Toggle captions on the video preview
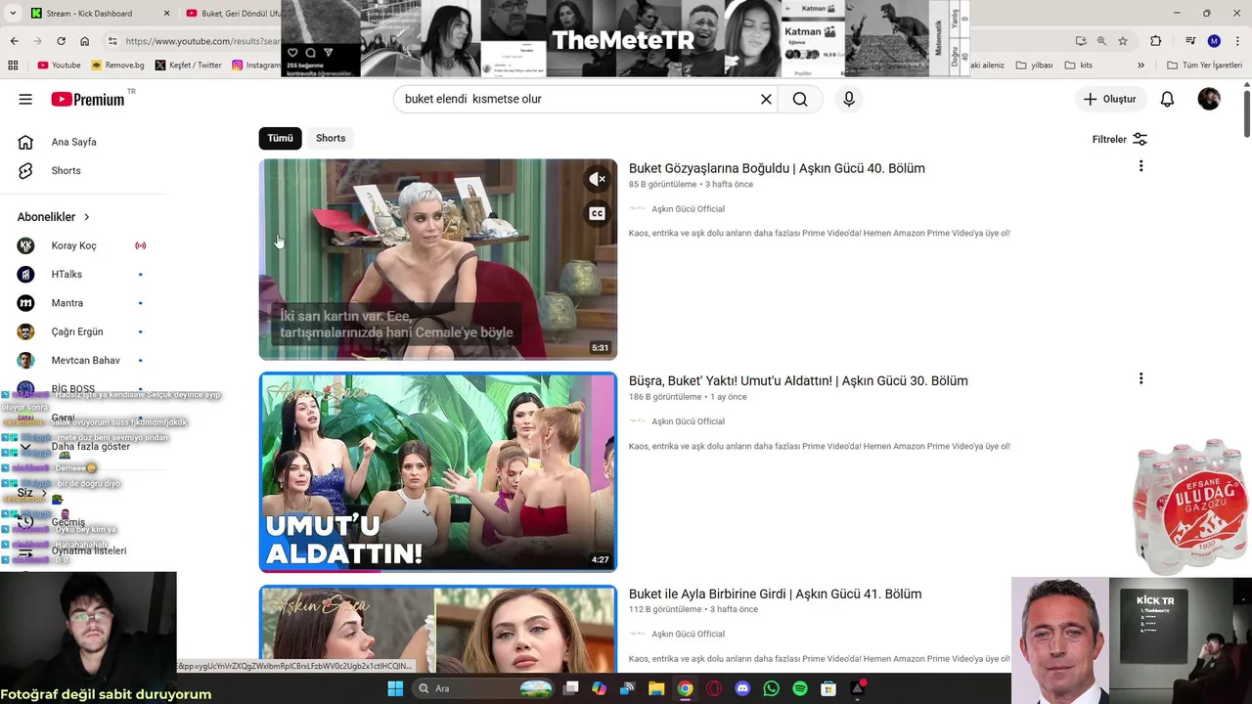 click(597, 213)
